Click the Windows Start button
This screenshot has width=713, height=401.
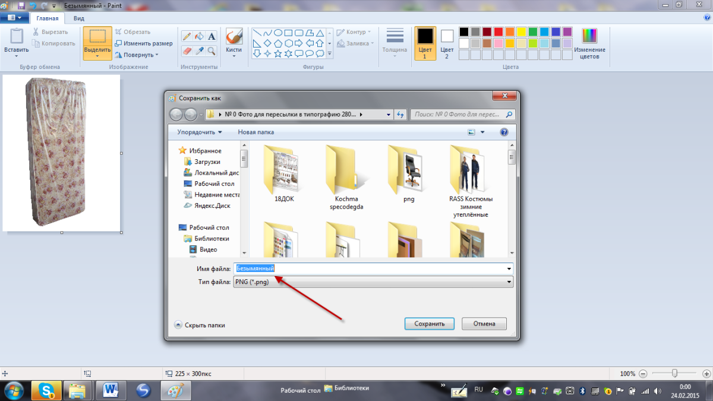pos(14,390)
